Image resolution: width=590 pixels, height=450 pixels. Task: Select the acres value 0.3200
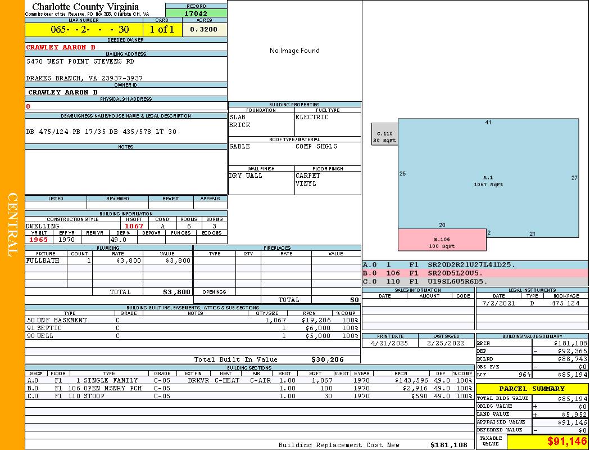(204, 29)
